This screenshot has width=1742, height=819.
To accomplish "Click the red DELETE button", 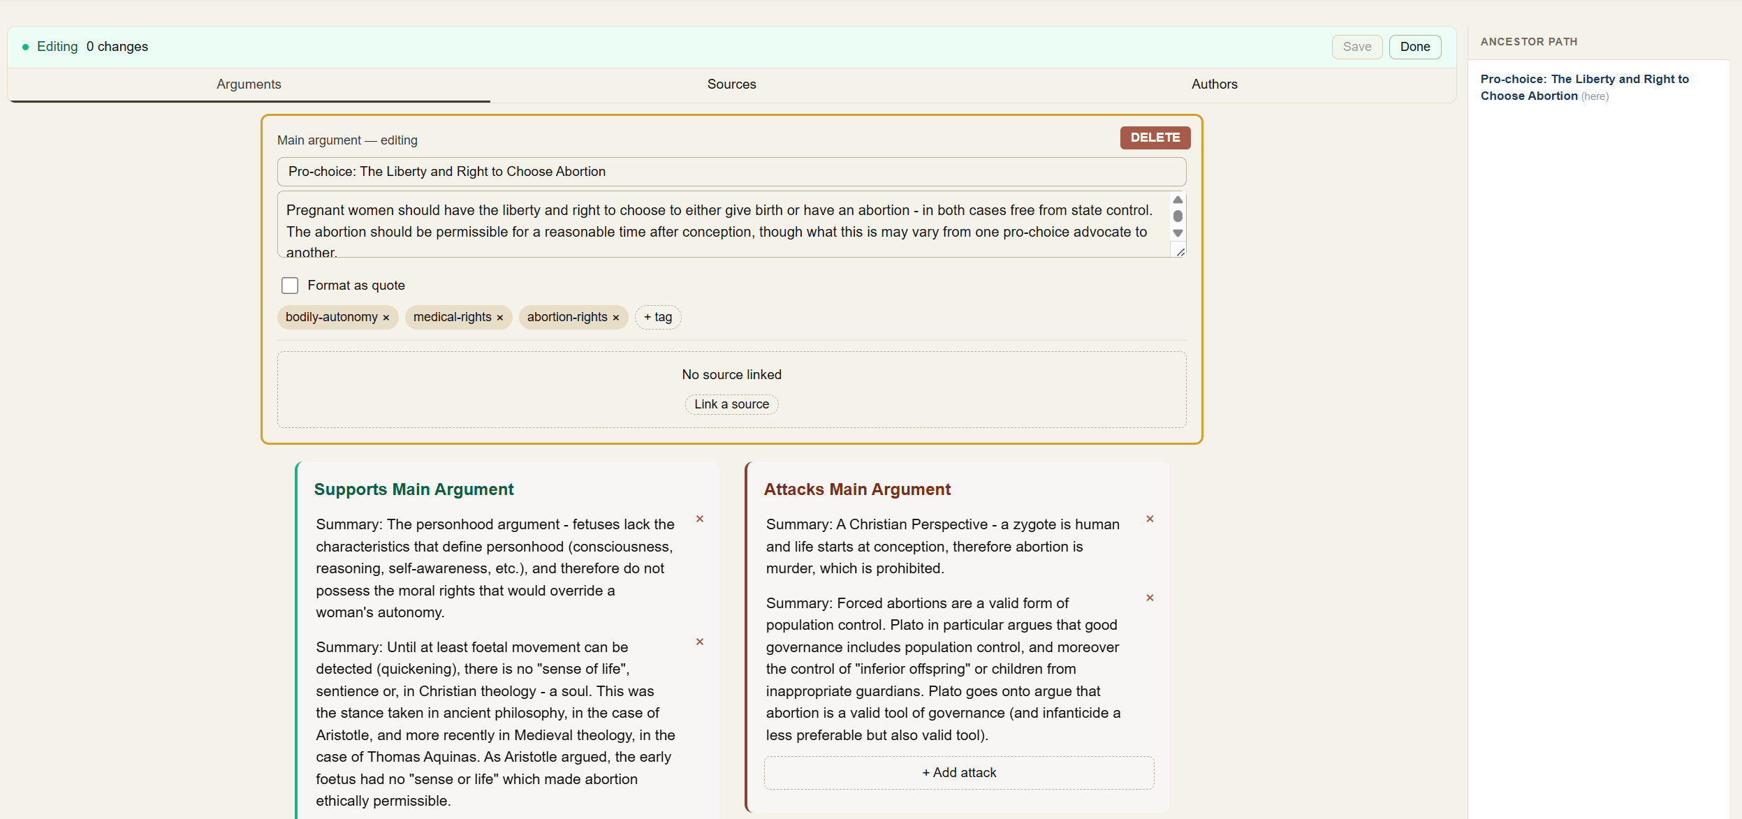I will 1155,138.
